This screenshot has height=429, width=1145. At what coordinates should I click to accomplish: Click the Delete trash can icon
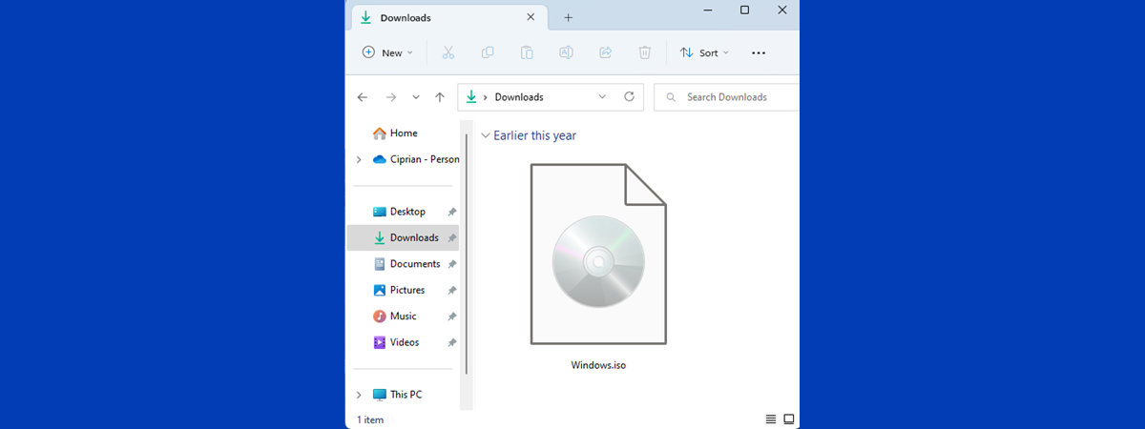[645, 52]
